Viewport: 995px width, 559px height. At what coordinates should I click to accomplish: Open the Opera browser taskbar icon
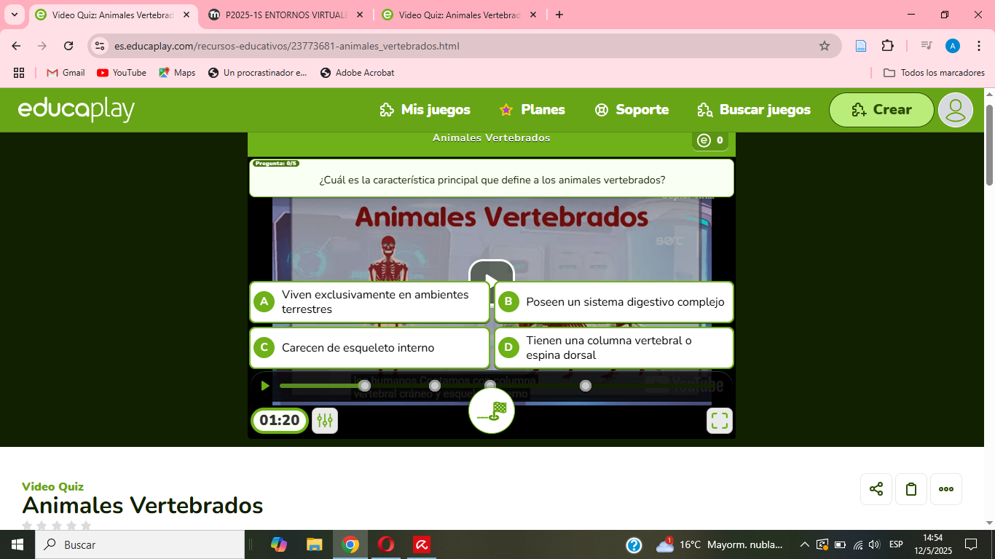point(386,544)
